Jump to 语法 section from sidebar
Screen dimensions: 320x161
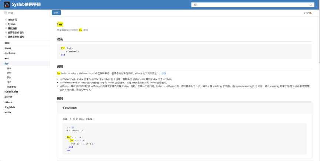pyautogui.click(x=9, y=68)
